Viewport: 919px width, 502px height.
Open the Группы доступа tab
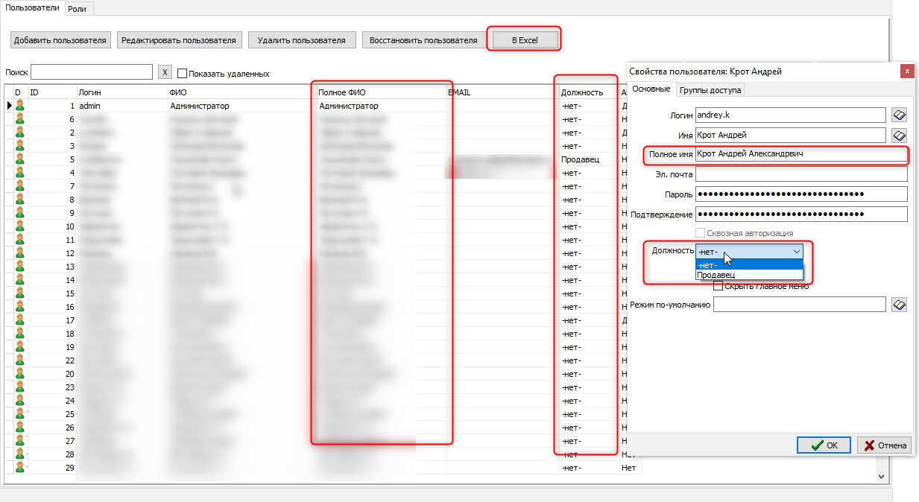coord(710,90)
